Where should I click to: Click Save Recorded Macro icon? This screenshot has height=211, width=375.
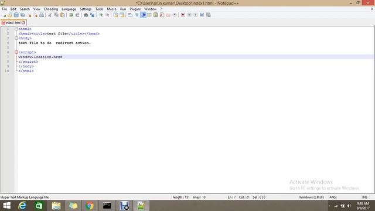209,15
